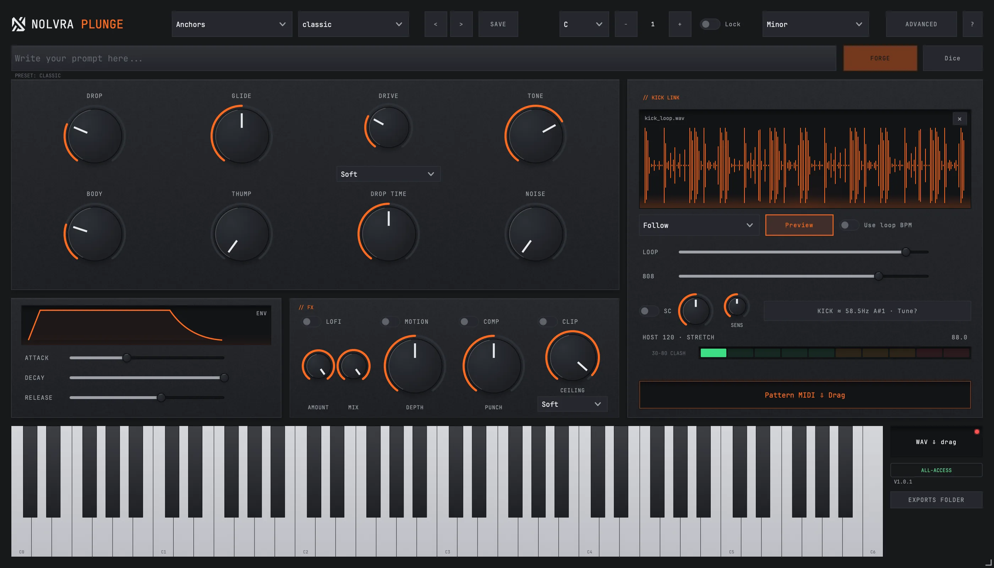994x568 pixels.
Task: Click the BODY knob
Action: (94, 233)
